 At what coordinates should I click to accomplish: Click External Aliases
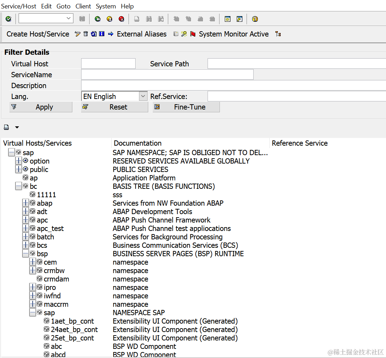(x=142, y=34)
